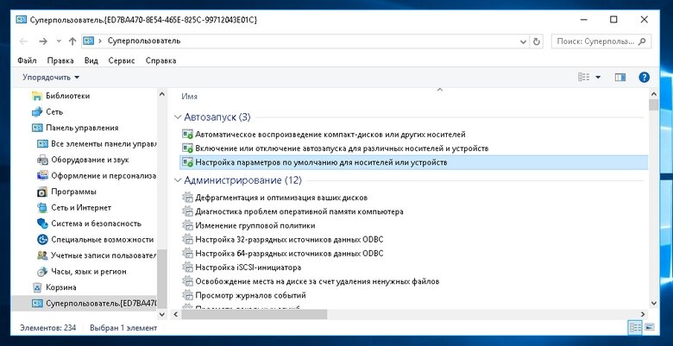Select Автоматическое воспроизведение компакт-дисков или других носителей
The width and height of the screenshot is (673, 346).
(330, 135)
